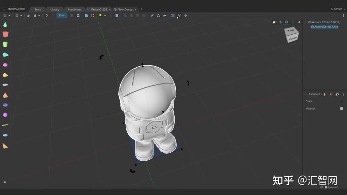The height and width of the screenshot is (195, 347).
Task: Switch to the Pulse C-232 printer tab
Action: tap(99, 9)
